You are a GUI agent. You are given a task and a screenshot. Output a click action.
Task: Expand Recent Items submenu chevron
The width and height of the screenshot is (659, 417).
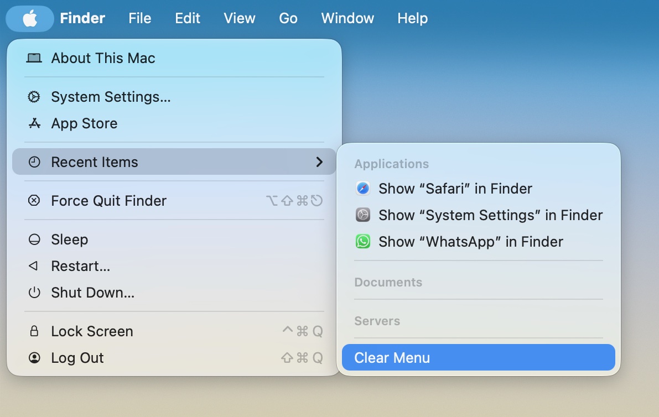click(319, 162)
